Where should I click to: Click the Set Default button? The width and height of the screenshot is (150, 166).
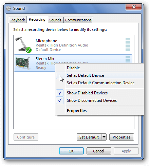(89, 137)
